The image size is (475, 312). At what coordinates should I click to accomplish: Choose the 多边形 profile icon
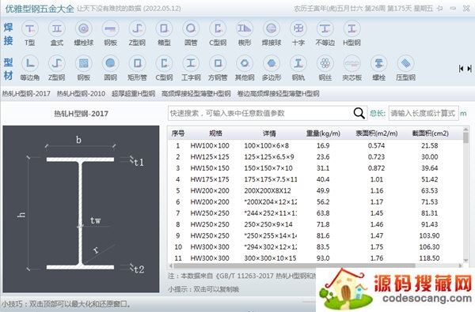click(272, 63)
